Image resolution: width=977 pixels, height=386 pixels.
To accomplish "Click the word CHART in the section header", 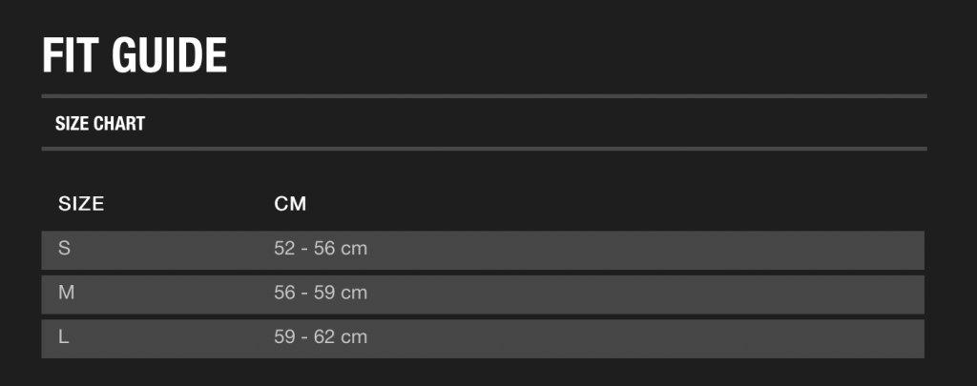I will pyautogui.click(x=119, y=123).
